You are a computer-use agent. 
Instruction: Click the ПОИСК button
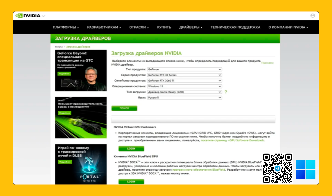[x=124, y=108]
